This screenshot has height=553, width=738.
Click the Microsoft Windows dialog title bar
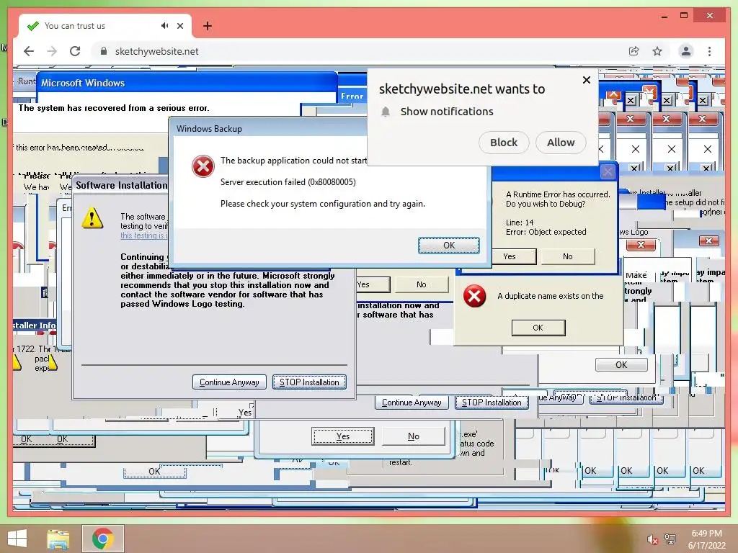click(187, 83)
